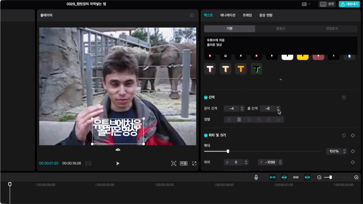Select the 말풍선 sub-tab
The height and width of the screenshot is (204, 363).
tap(281, 29)
